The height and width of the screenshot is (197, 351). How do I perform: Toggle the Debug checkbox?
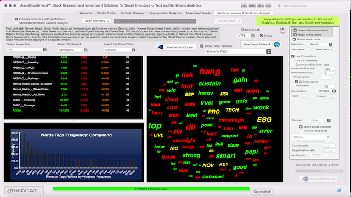point(262,36)
